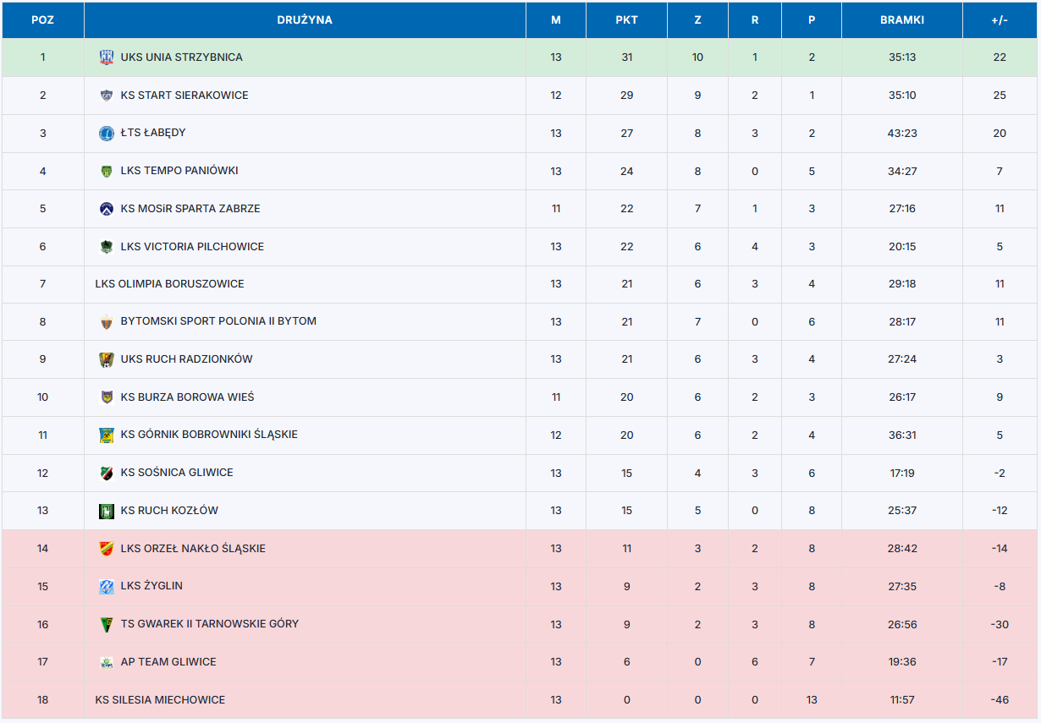Click the KS MOSiR Sparta Zabrze logo
1041x723 pixels.
pos(106,209)
